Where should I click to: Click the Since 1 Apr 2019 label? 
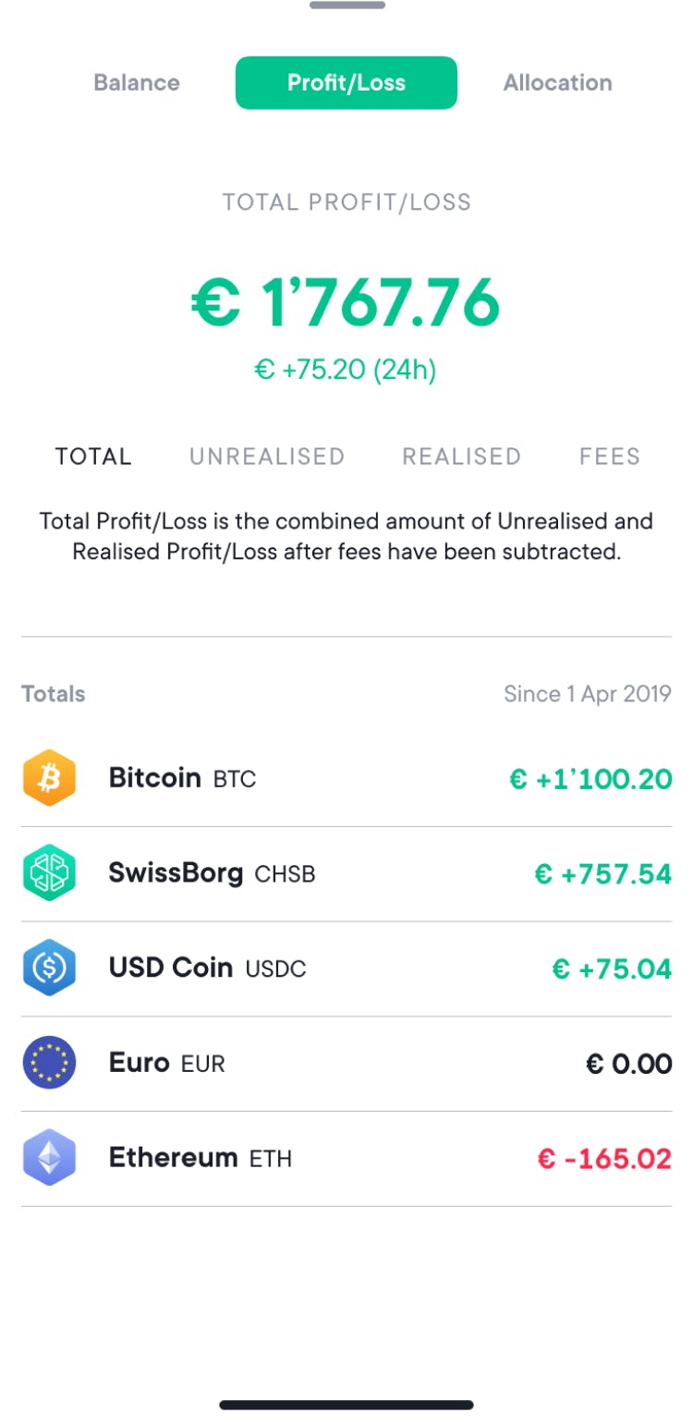[588, 694]
